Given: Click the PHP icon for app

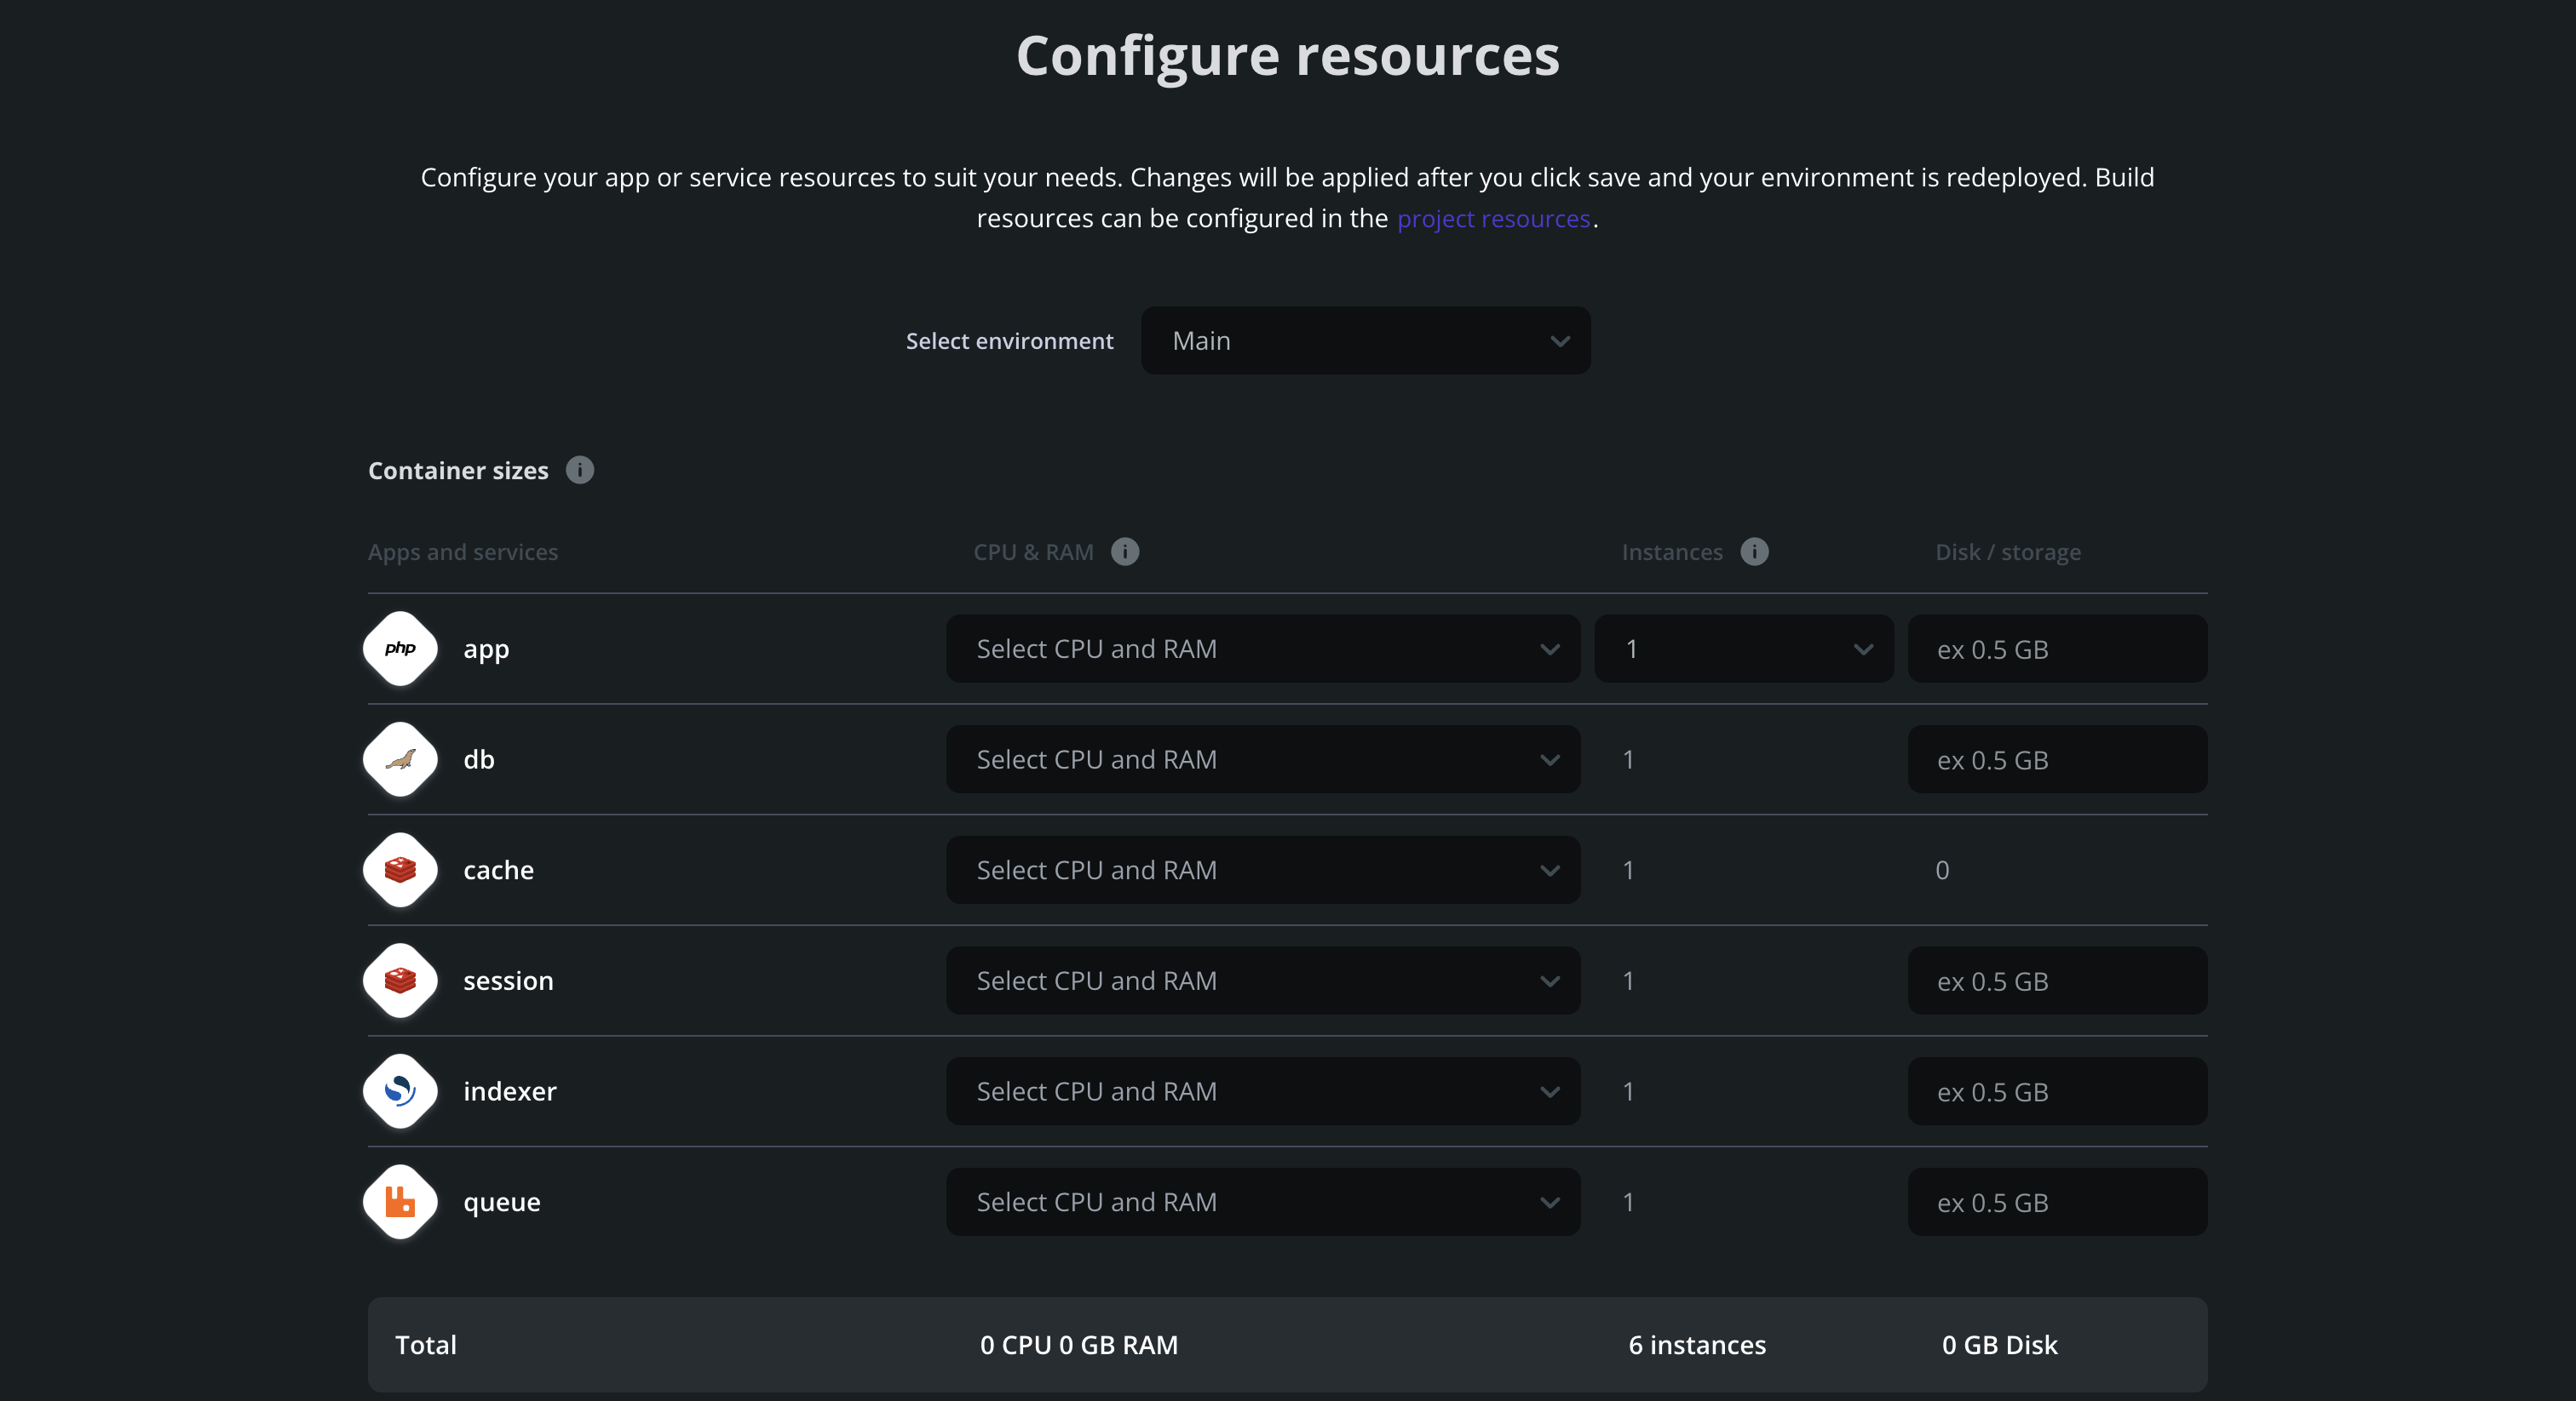Looking at the screenshot, I should [x=400, y=649].
